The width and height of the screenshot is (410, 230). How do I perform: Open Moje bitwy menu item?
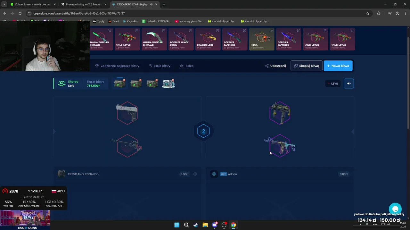pyautogui.click(x=160, y=66)
